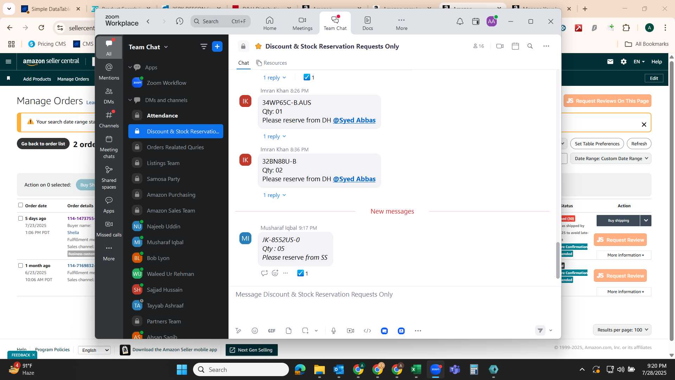This screenshot has height=380, width=675.
Task: Collapse the Apps section in chat list
Action: tap(130, 67)
